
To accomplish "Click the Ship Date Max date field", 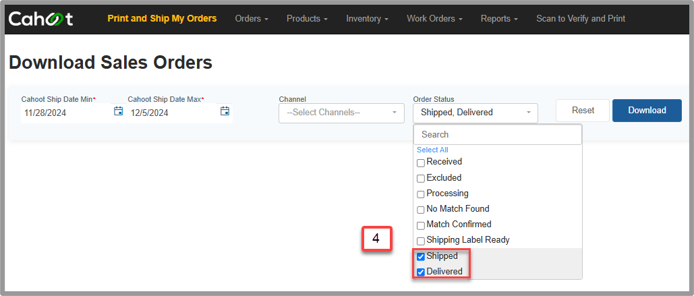I will point(173,113).
